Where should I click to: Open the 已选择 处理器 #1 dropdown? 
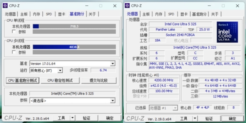coord(175,108)
